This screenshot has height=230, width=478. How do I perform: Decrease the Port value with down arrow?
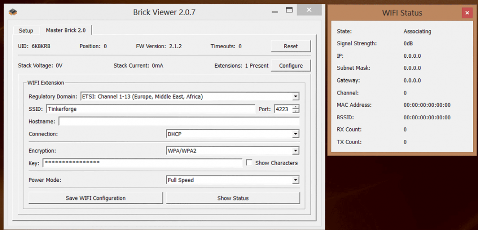coord(296,111)
